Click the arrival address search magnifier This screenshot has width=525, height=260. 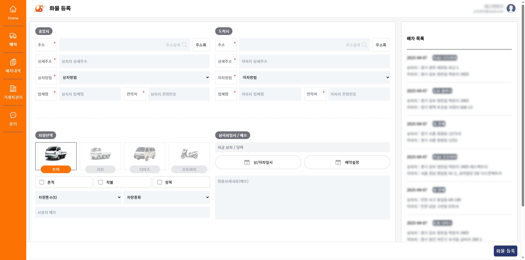click(x=364, y=45)
